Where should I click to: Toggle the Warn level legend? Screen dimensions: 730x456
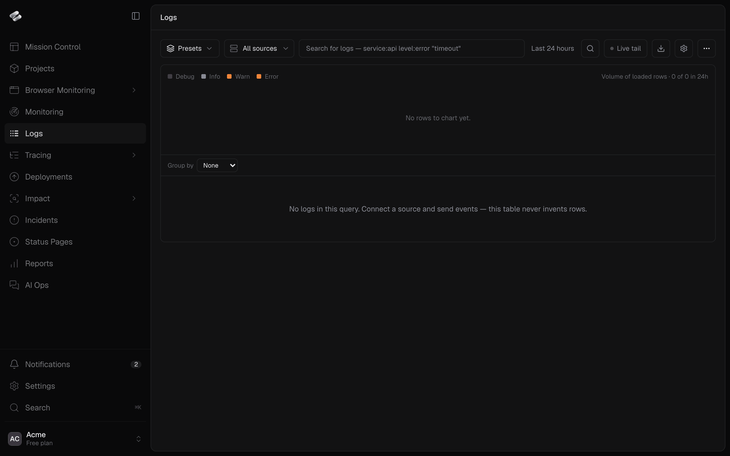tap(238, 77)
